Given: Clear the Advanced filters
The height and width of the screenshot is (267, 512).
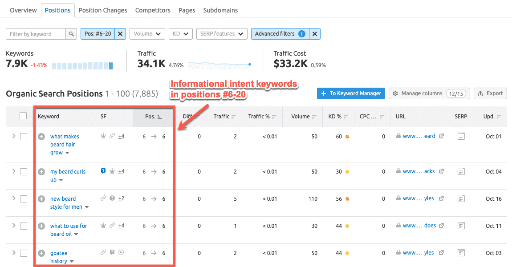Looking at the screenshot, I should coord(314,34).
